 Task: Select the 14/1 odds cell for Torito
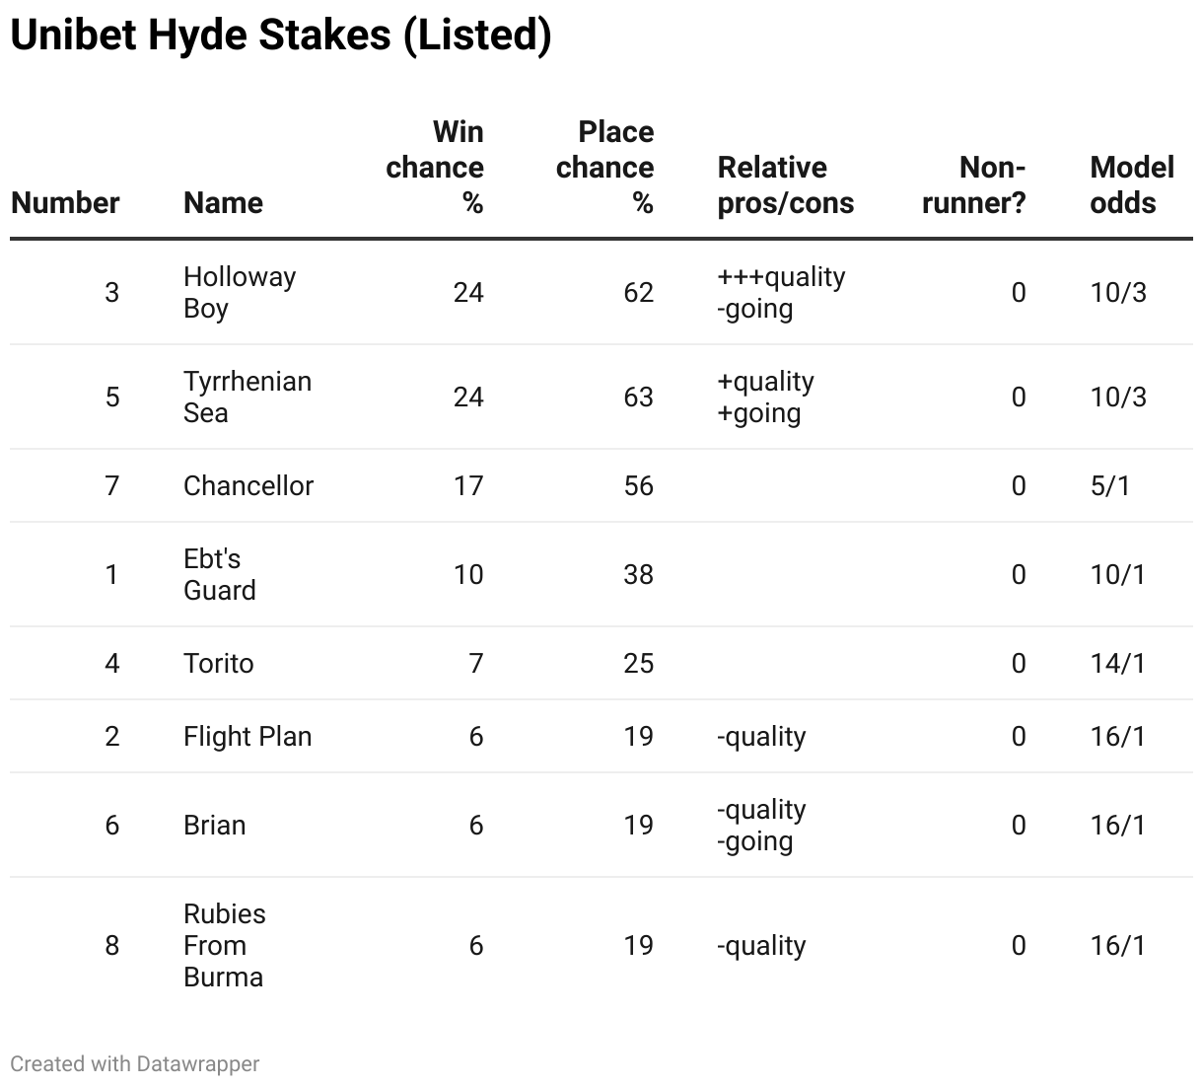click(x=1117, y=663)
